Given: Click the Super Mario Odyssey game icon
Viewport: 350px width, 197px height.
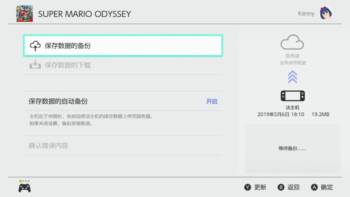Looking at the screenshot, I should [25, 14].
